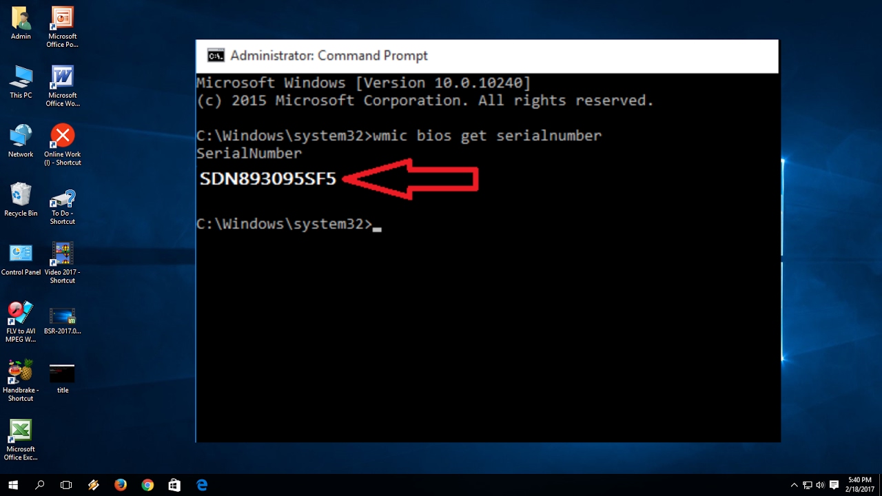Viewport: 882px width, 496px height.
Task: Launch Firefox from the taskbar
Action: [120, 485]
